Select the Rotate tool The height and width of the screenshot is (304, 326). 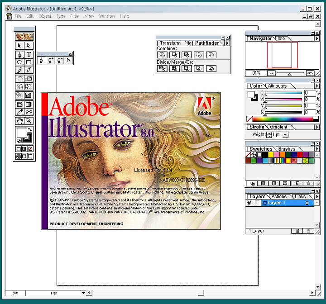tap(19, 79)
